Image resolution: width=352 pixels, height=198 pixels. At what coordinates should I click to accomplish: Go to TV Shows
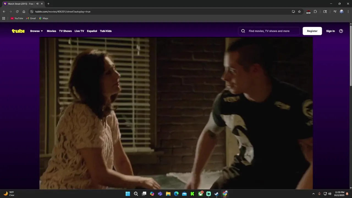[65, 31]
